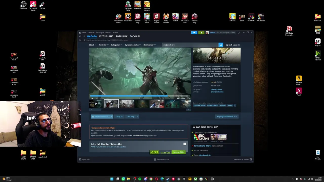
Task: Select ARC Raiders desktop shortcut
Action: [261, 17]
